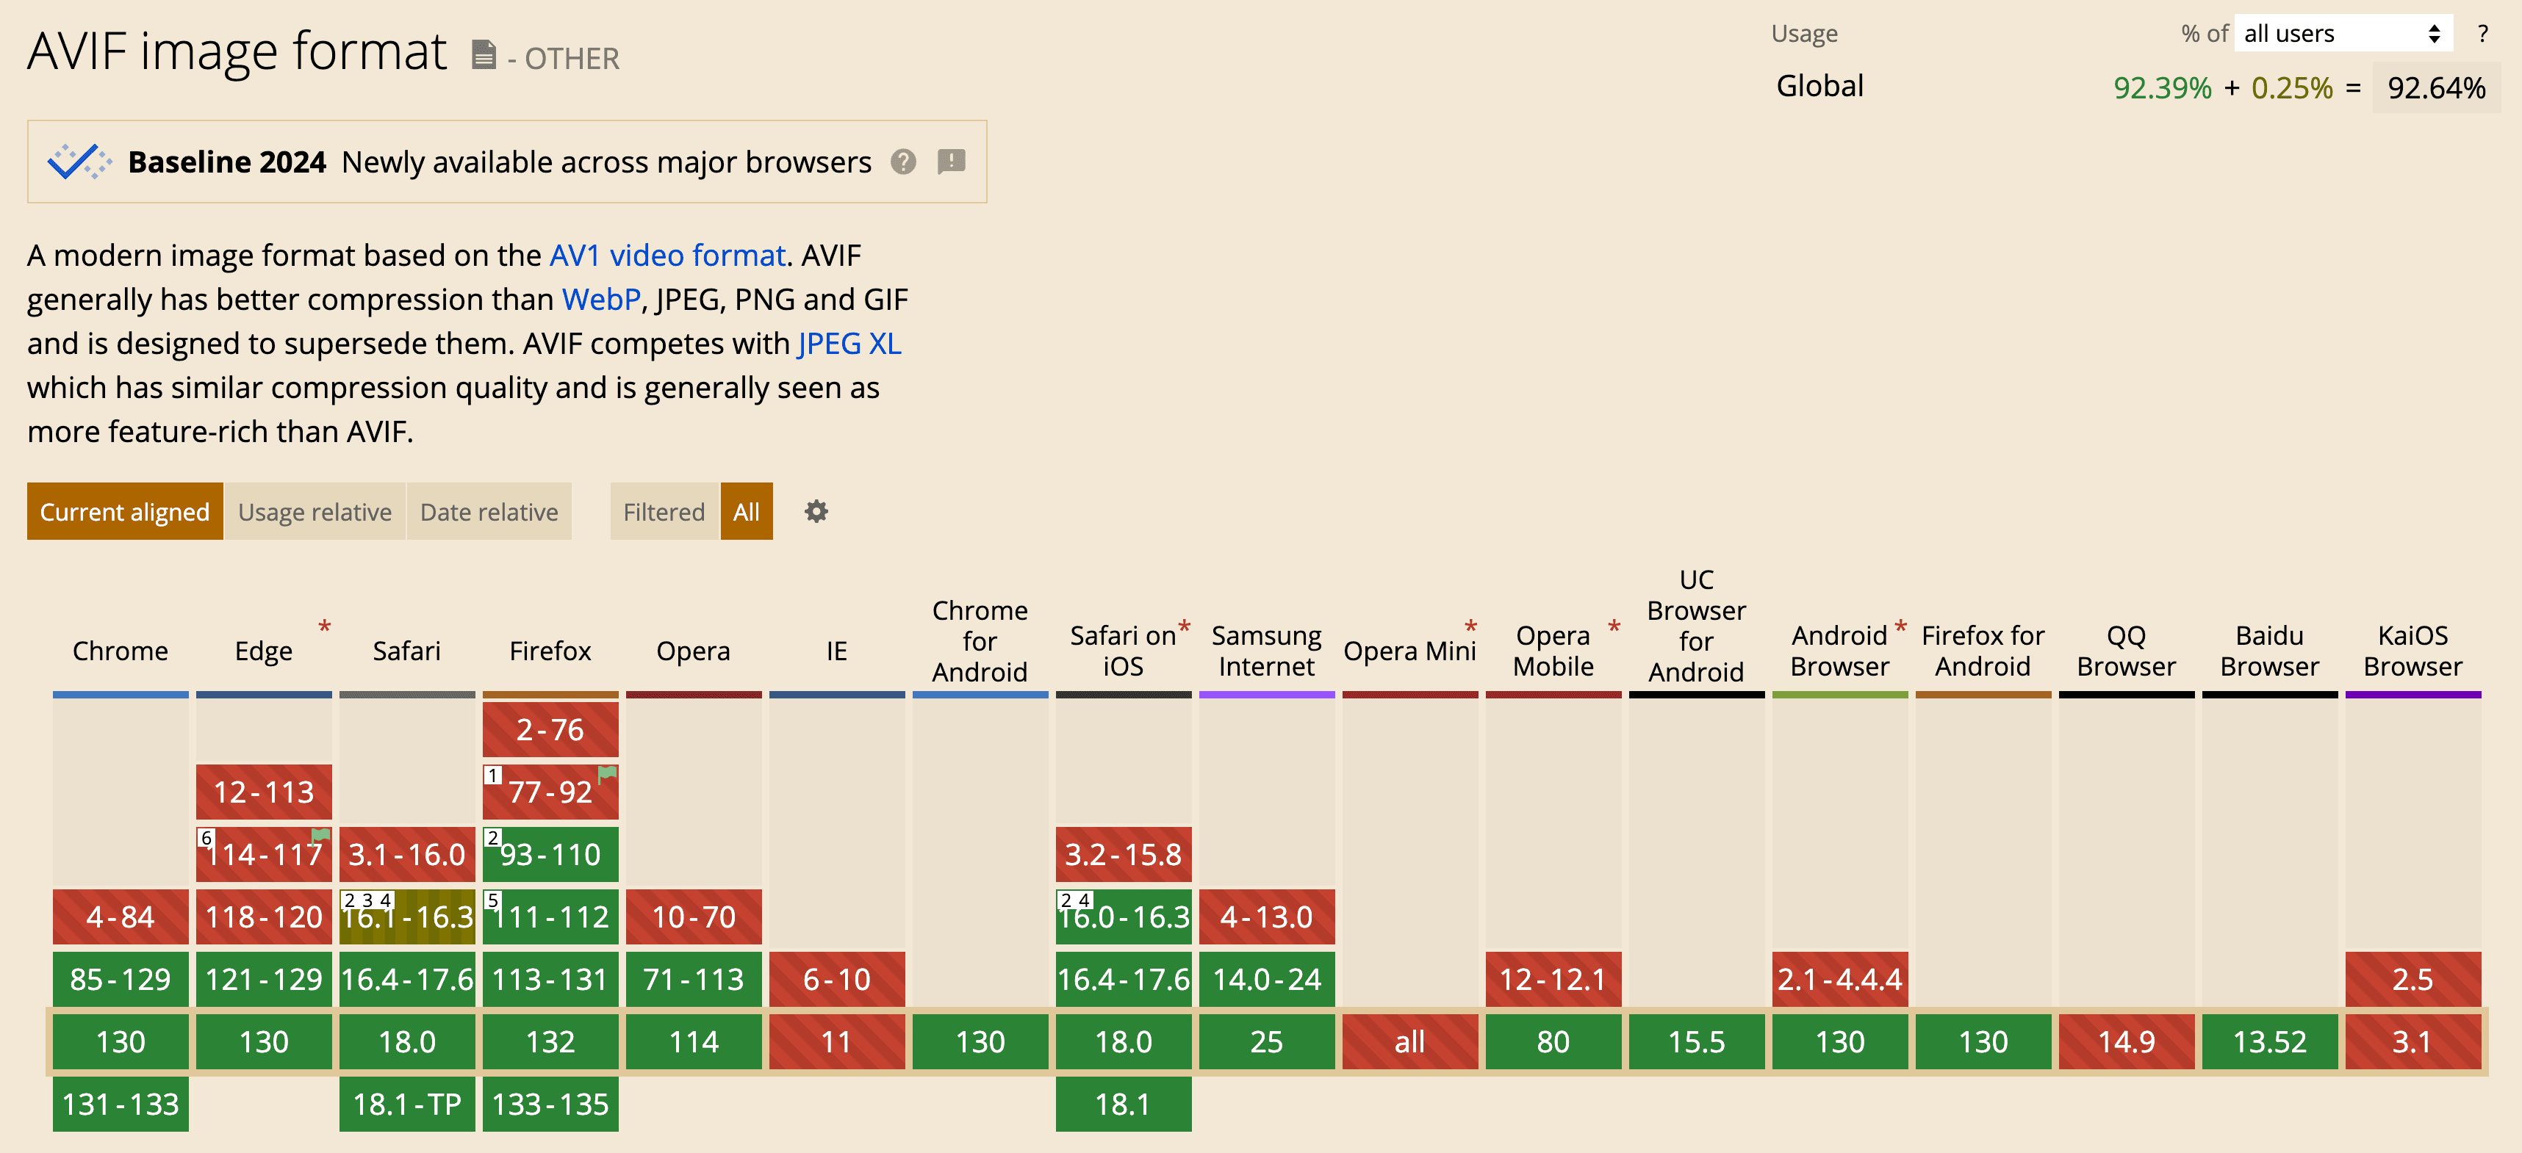Select the All browsers option
The image size is (2522, 1153).
pos(746,511)
